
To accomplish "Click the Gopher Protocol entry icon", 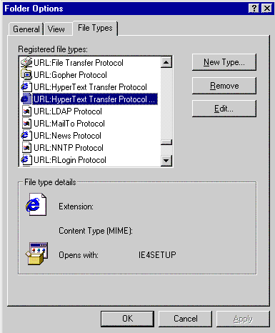I will click(x=26, y=74).
